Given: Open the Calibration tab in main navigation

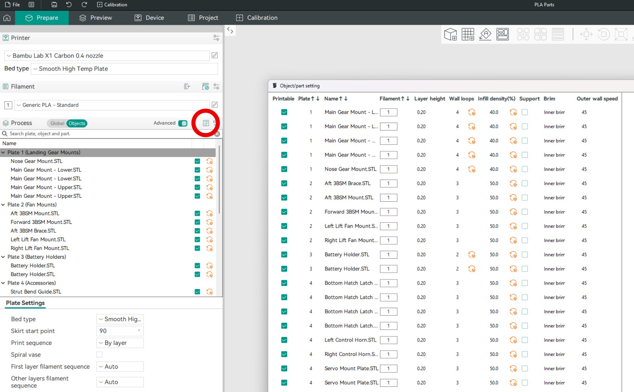Looking at the screenshot, I should [x=257, y=18].
